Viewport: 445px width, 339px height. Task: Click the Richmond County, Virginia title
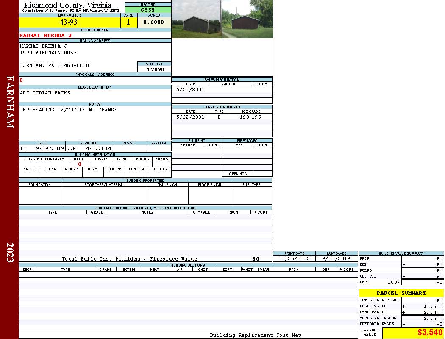pyautogui.click(x=67, y=5)
